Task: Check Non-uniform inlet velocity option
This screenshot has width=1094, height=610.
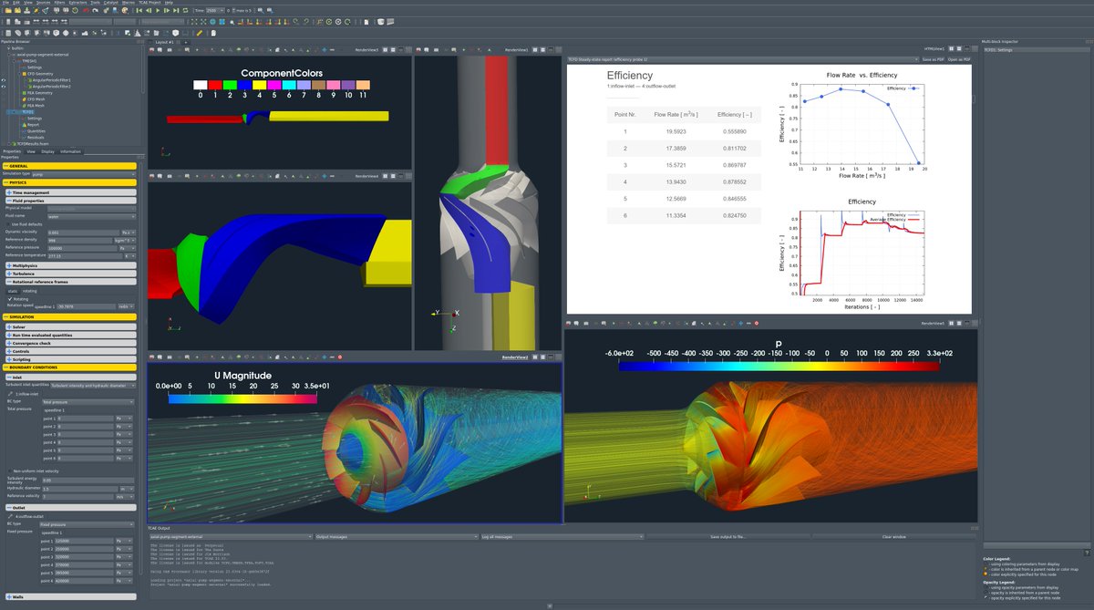Action: [10, 470]
